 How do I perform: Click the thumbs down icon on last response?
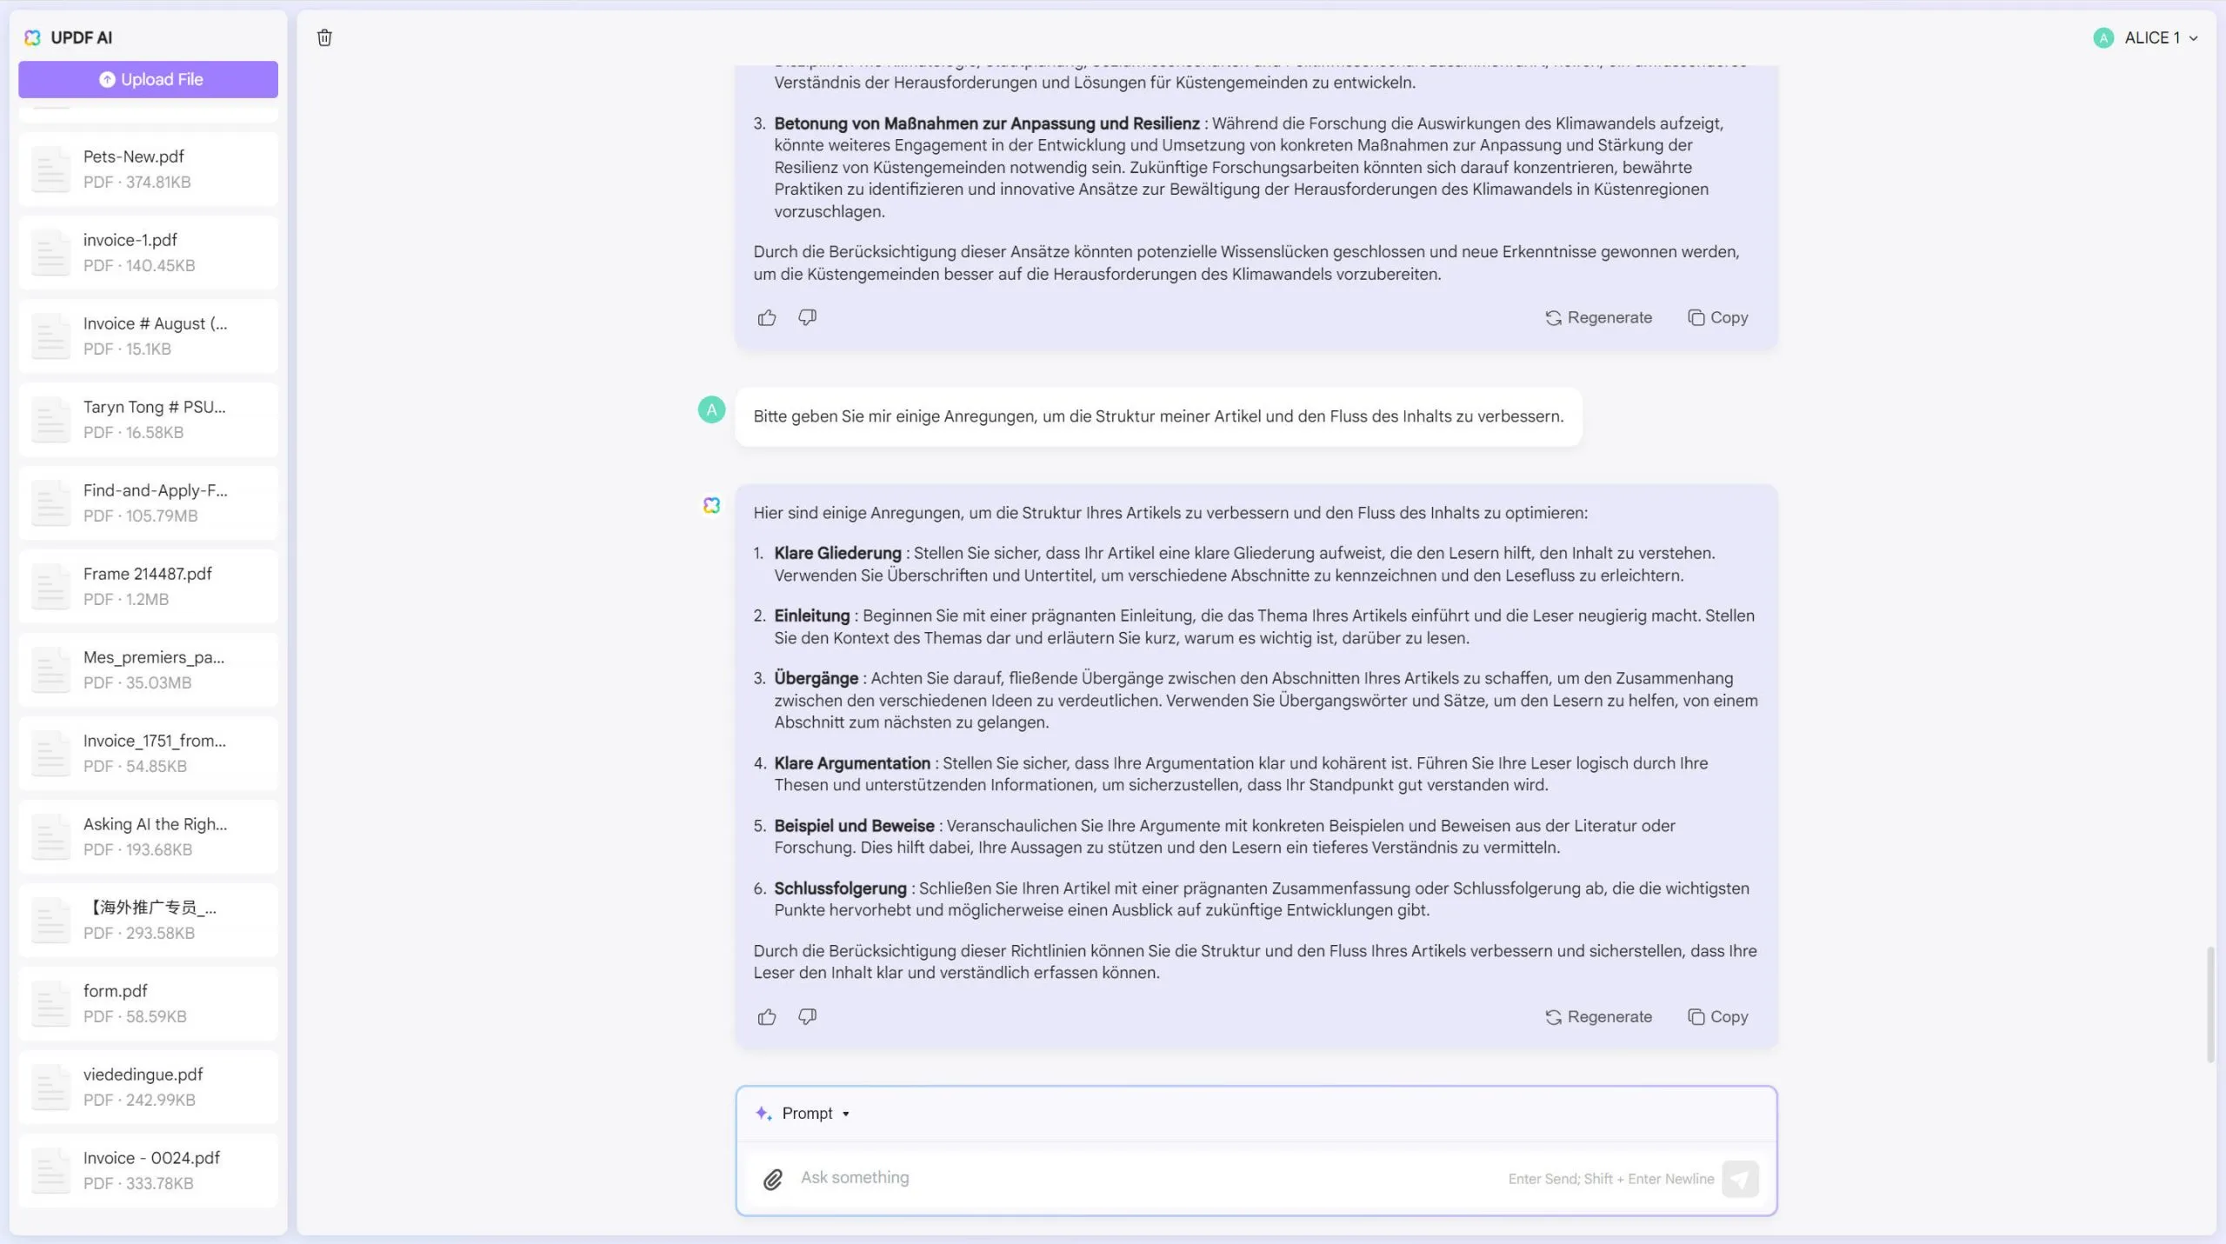point(807,1016)
